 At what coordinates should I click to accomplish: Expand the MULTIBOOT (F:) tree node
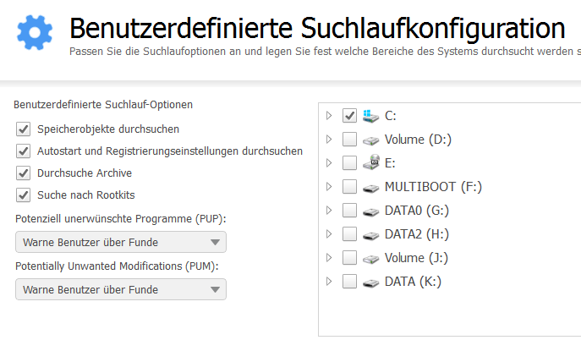[329, 187]
